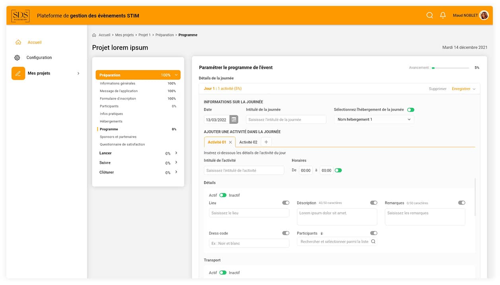Click the home icon in breadcrumb
Image resolution: width=500 pixels, height=285 pixels.
click(x=94, y=35)
